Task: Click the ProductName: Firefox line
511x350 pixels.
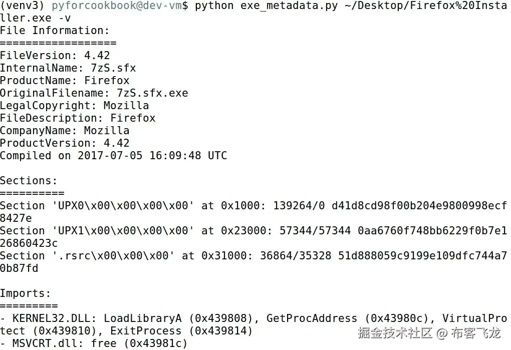Action: (x=65, y=81)
